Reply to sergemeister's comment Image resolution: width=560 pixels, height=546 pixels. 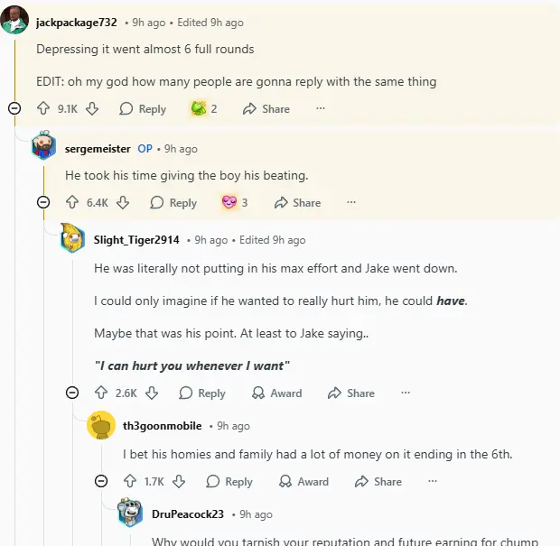(x=173, y=202)
